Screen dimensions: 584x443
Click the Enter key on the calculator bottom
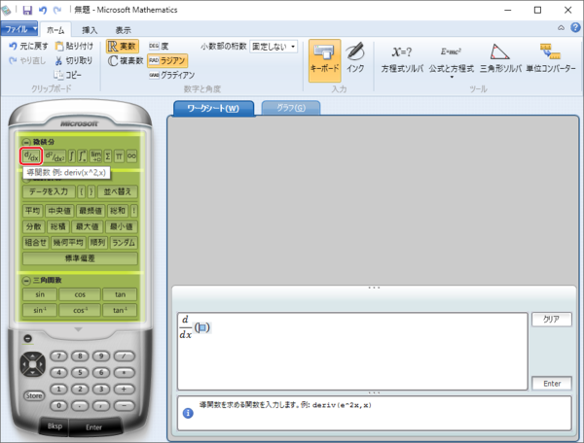pos(93,427)
